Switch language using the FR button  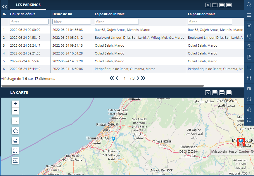click(249, 89)
